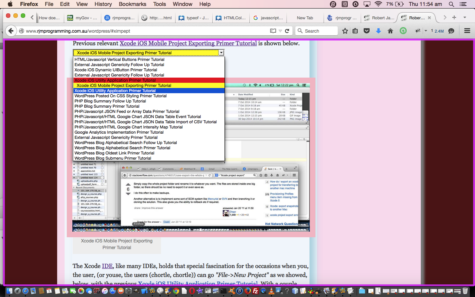Open Finder from the Dock
This screenshot has width=475, height=297.
point(9,291)
